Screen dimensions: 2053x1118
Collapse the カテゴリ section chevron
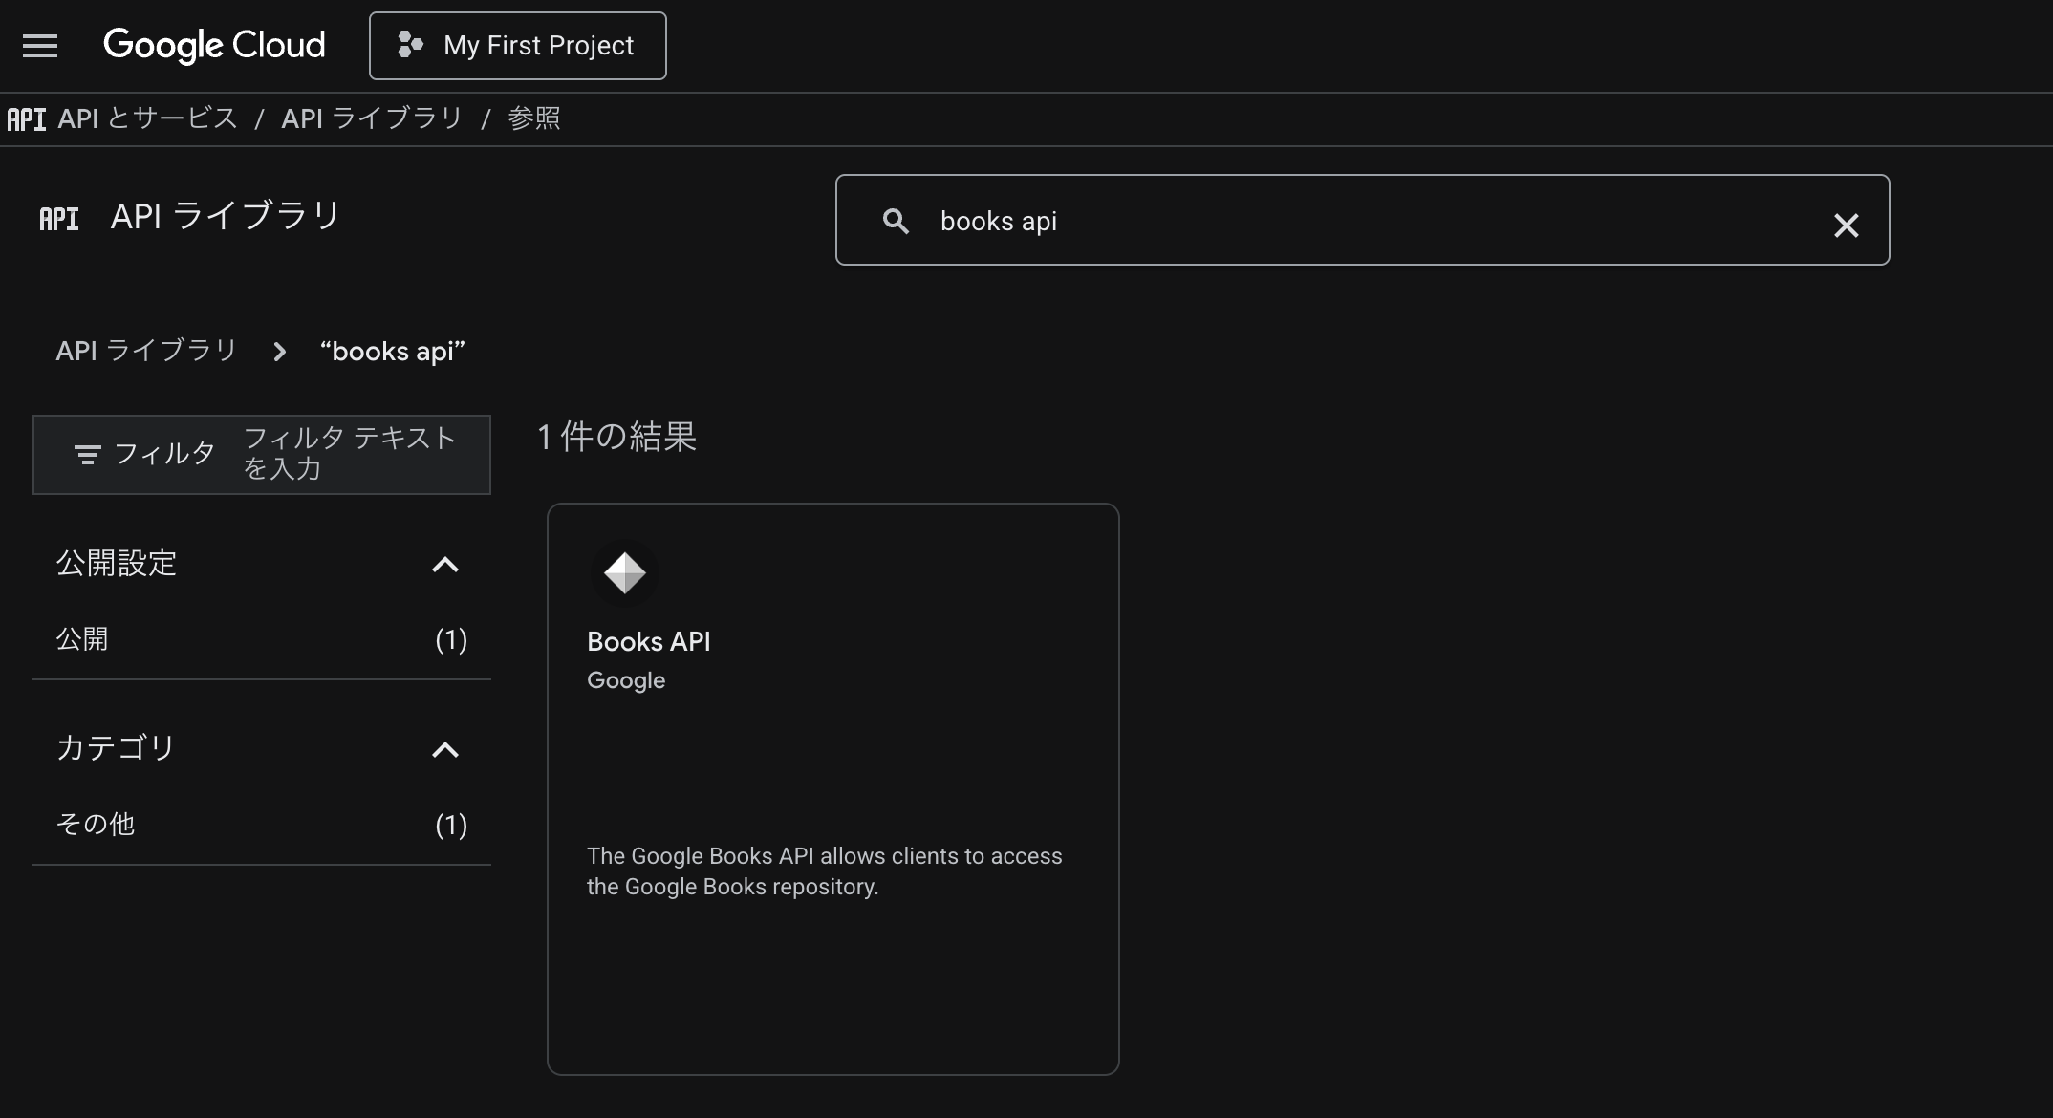(x=445, y=750)
